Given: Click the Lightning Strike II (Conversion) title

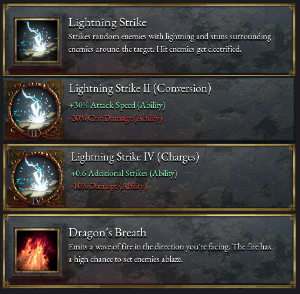Looking at the screenshot, I should [140, 89].
